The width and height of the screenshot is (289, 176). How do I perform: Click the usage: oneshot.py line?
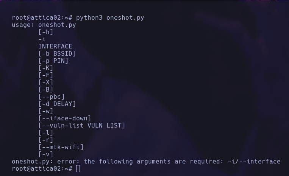click(44, 25)
